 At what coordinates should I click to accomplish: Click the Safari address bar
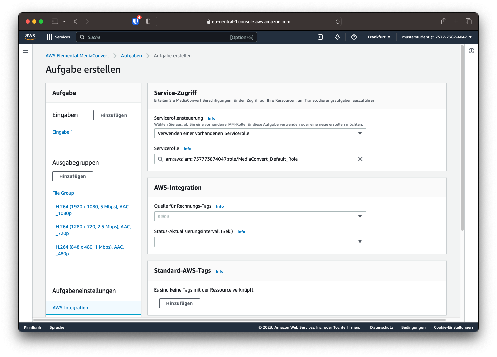tap(249, 21)
